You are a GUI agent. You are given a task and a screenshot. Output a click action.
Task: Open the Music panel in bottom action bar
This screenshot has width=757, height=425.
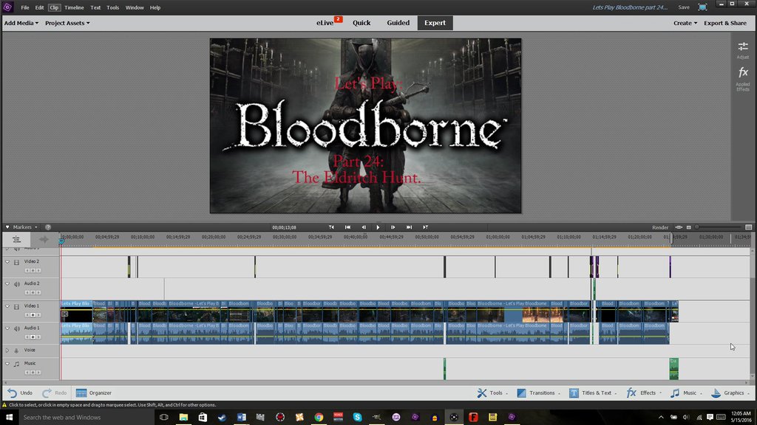pyautogui.click(x=686, y=393)
